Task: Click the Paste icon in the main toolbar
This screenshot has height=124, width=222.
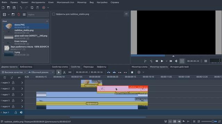Action: (37, 8)
